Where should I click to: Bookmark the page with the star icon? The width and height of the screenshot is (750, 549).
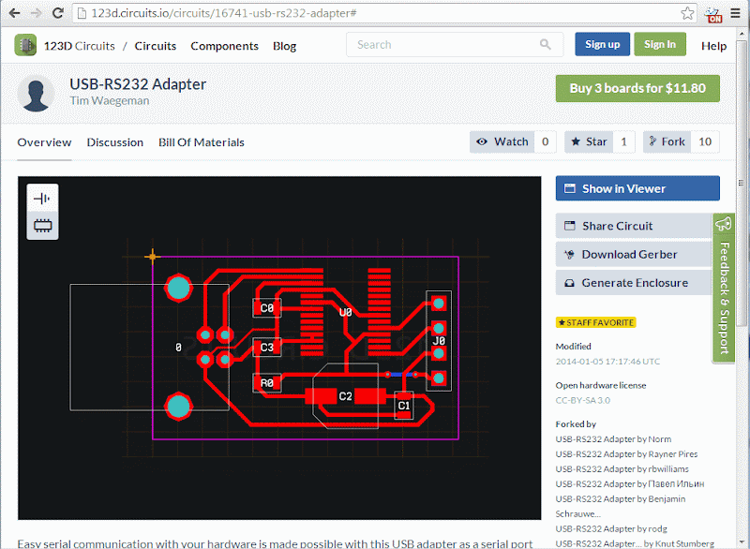(687, 13)
